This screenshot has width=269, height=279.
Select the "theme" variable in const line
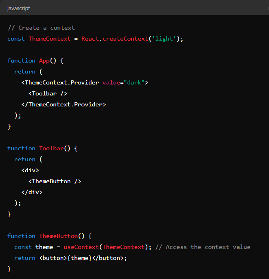44,247
